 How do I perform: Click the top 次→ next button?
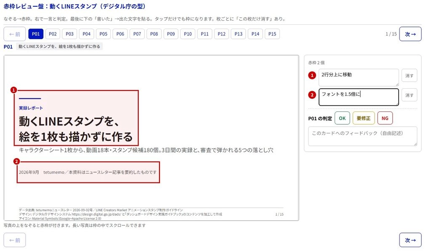click(x=410, y=34)
